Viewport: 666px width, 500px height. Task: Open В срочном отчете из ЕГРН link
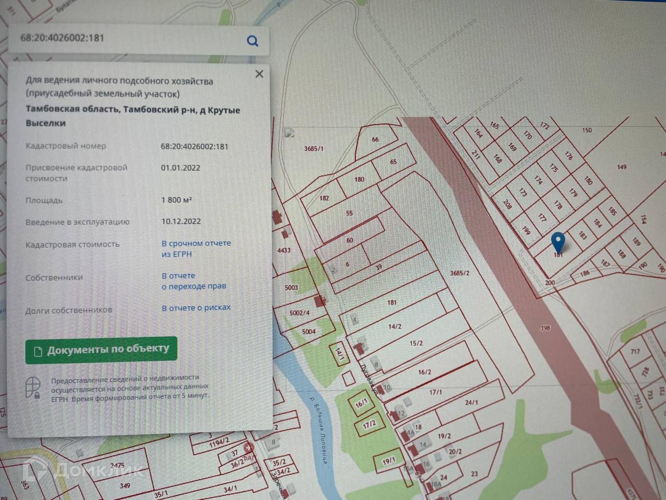click(x=196, y=249)
